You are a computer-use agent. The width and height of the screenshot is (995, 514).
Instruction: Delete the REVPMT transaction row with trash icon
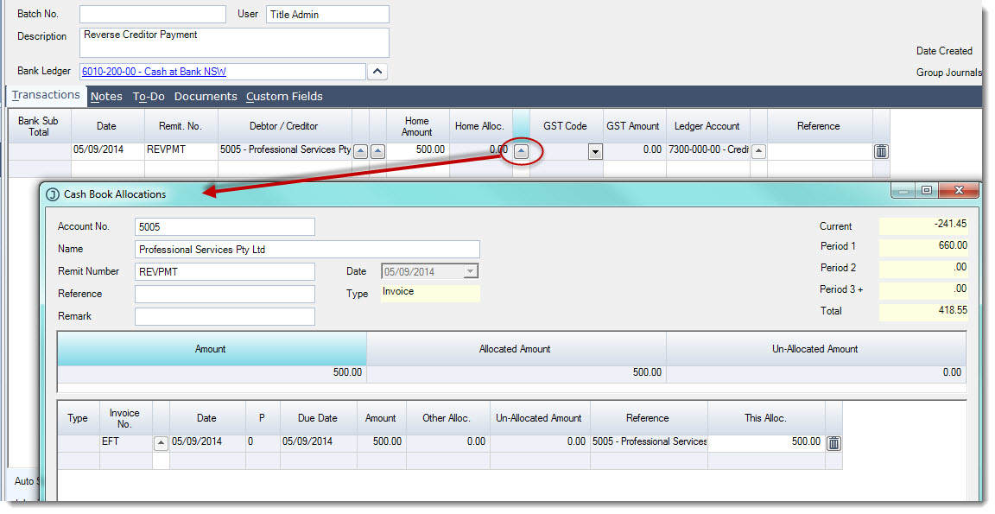[x=881, y=151]
